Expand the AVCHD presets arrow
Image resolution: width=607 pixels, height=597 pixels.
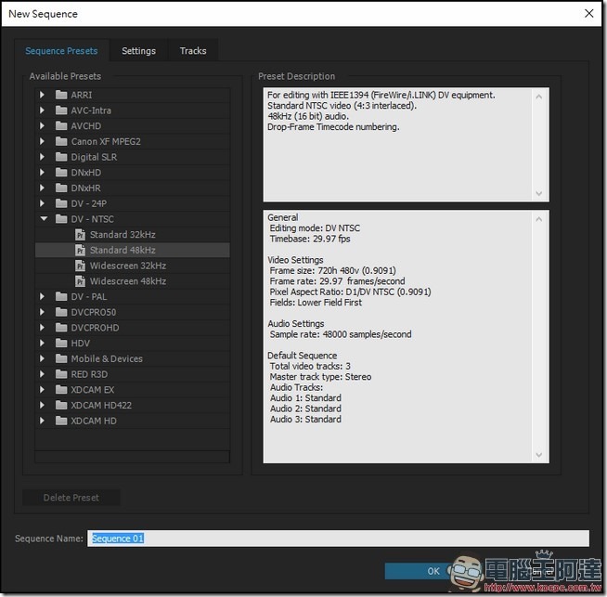42,126
